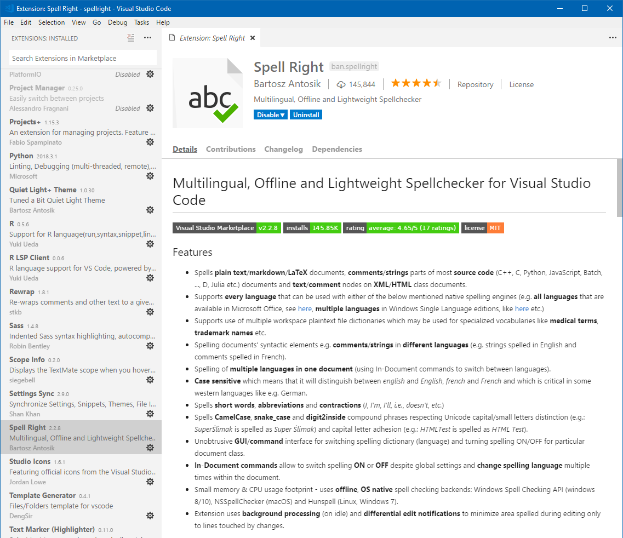Image resolution: width=623 pixels, height=538 pixels.
Task: Click the filter icon in the Extensions panel header
Action: (x=130, y=38)
